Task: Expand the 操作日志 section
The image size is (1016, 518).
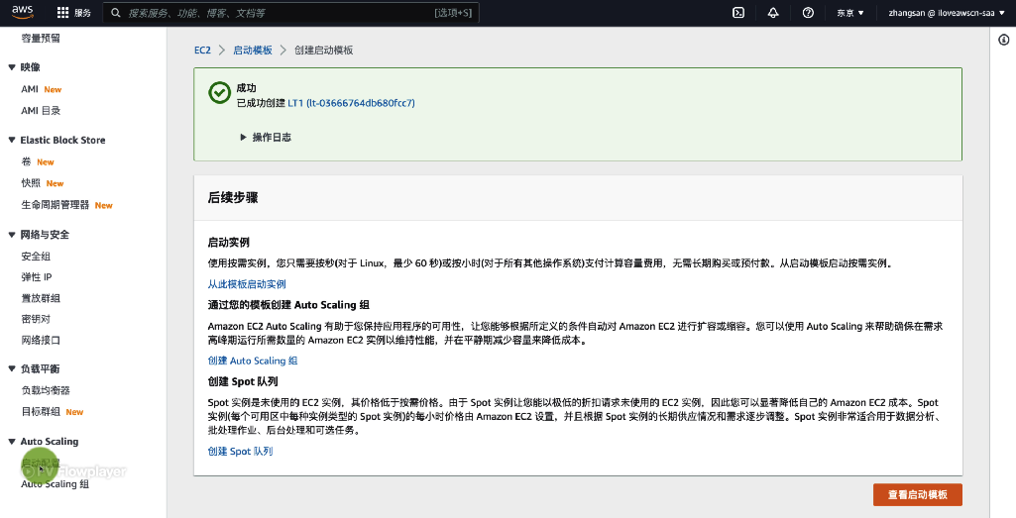Action: pos(266,138)
